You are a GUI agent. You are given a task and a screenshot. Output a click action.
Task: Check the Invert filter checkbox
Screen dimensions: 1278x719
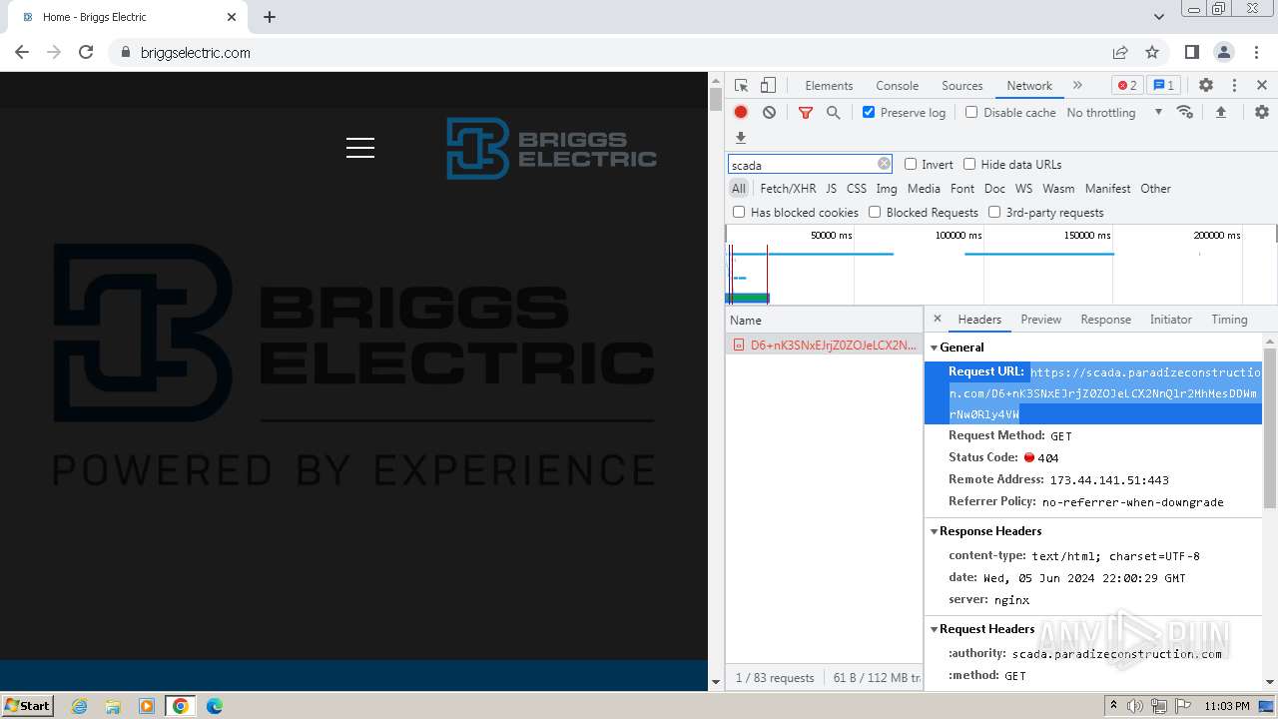[x=911, y=165]
